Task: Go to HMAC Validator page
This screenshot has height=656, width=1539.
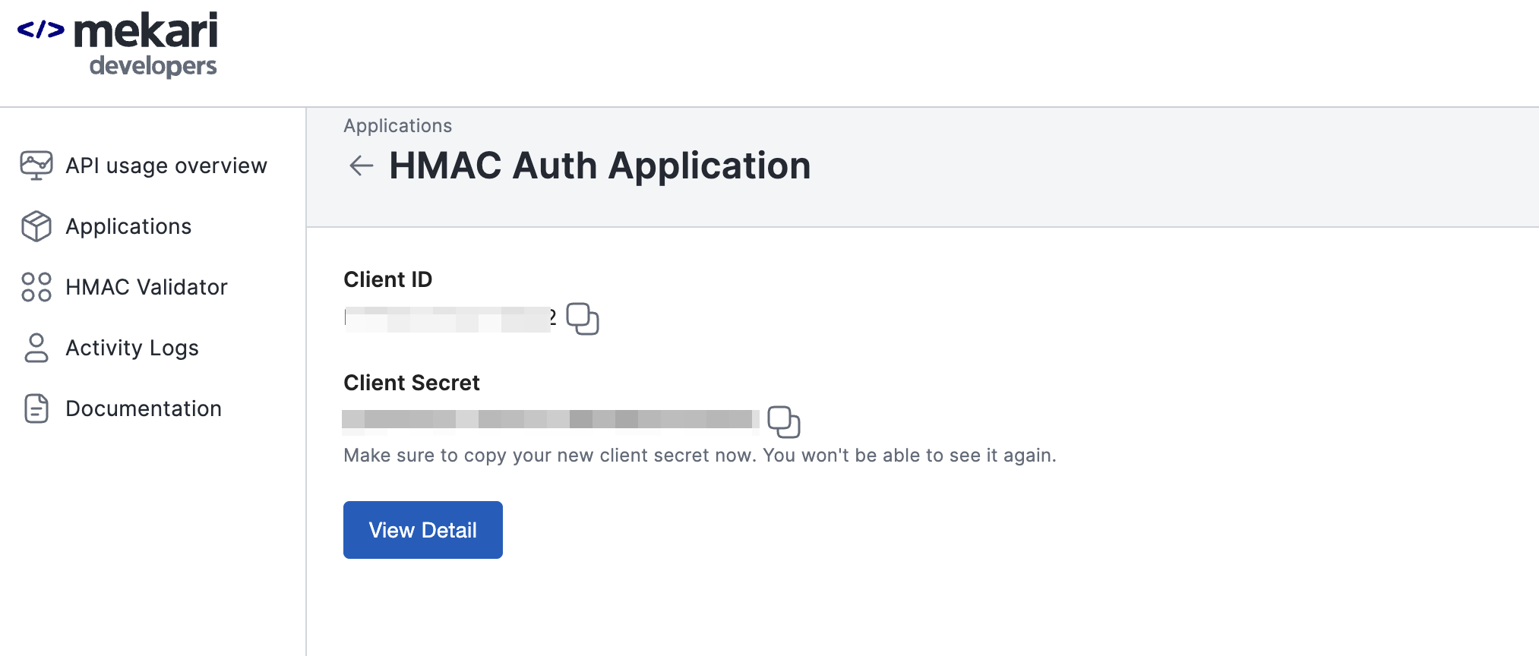Action: point(147,287)
